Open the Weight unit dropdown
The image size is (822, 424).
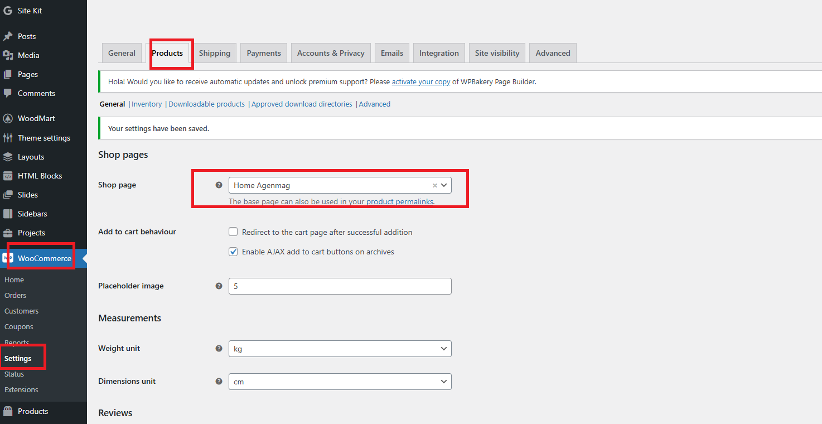[340, 349]
